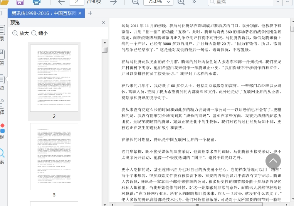Click the thumbnail list scroll-down arrow
Screen dimensions: 294x206
pyautogui.click(x=105, y=204)
